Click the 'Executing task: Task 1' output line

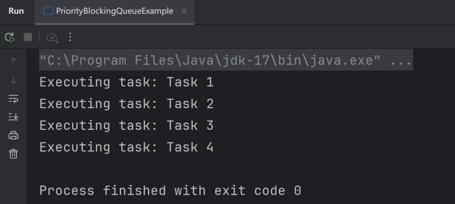(x=126, y=83)
